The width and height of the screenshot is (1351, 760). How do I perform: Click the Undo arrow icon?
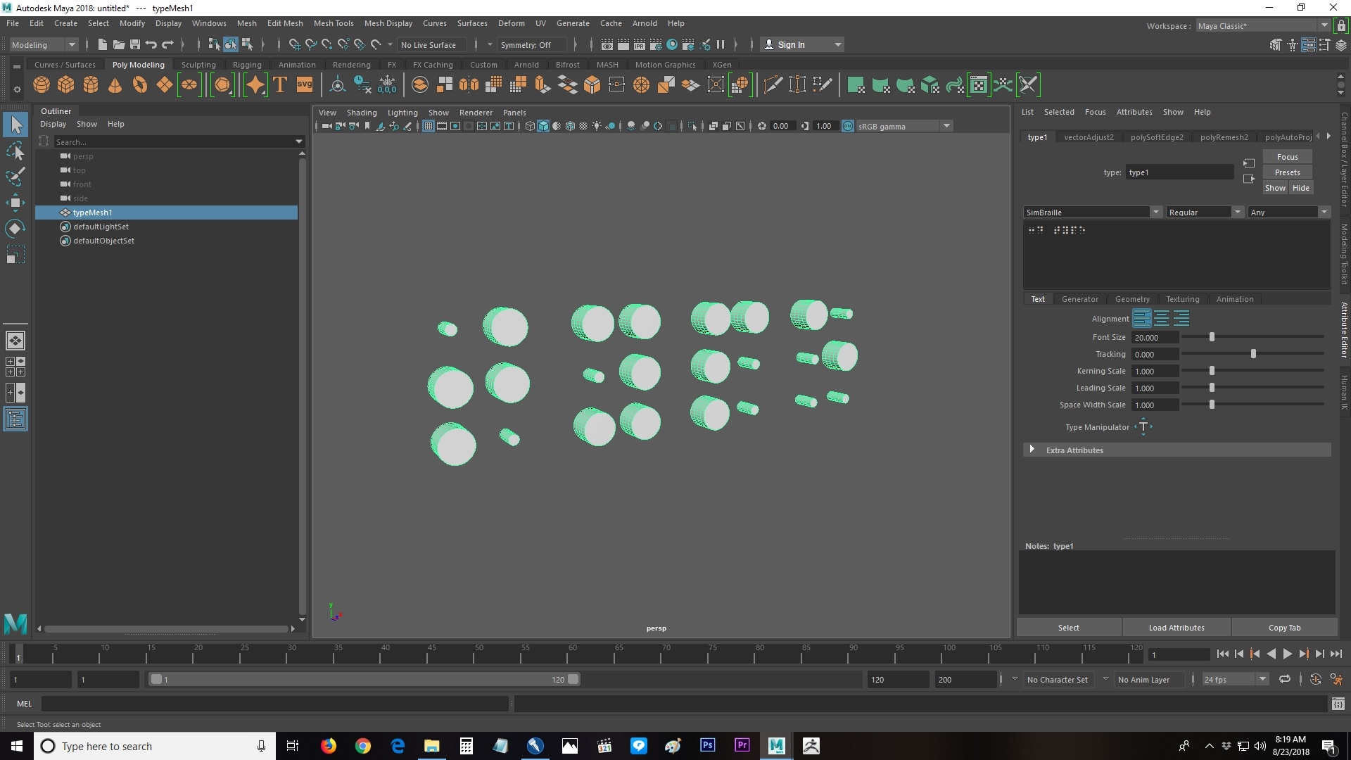pyautogui.click(x=151, y=44)
